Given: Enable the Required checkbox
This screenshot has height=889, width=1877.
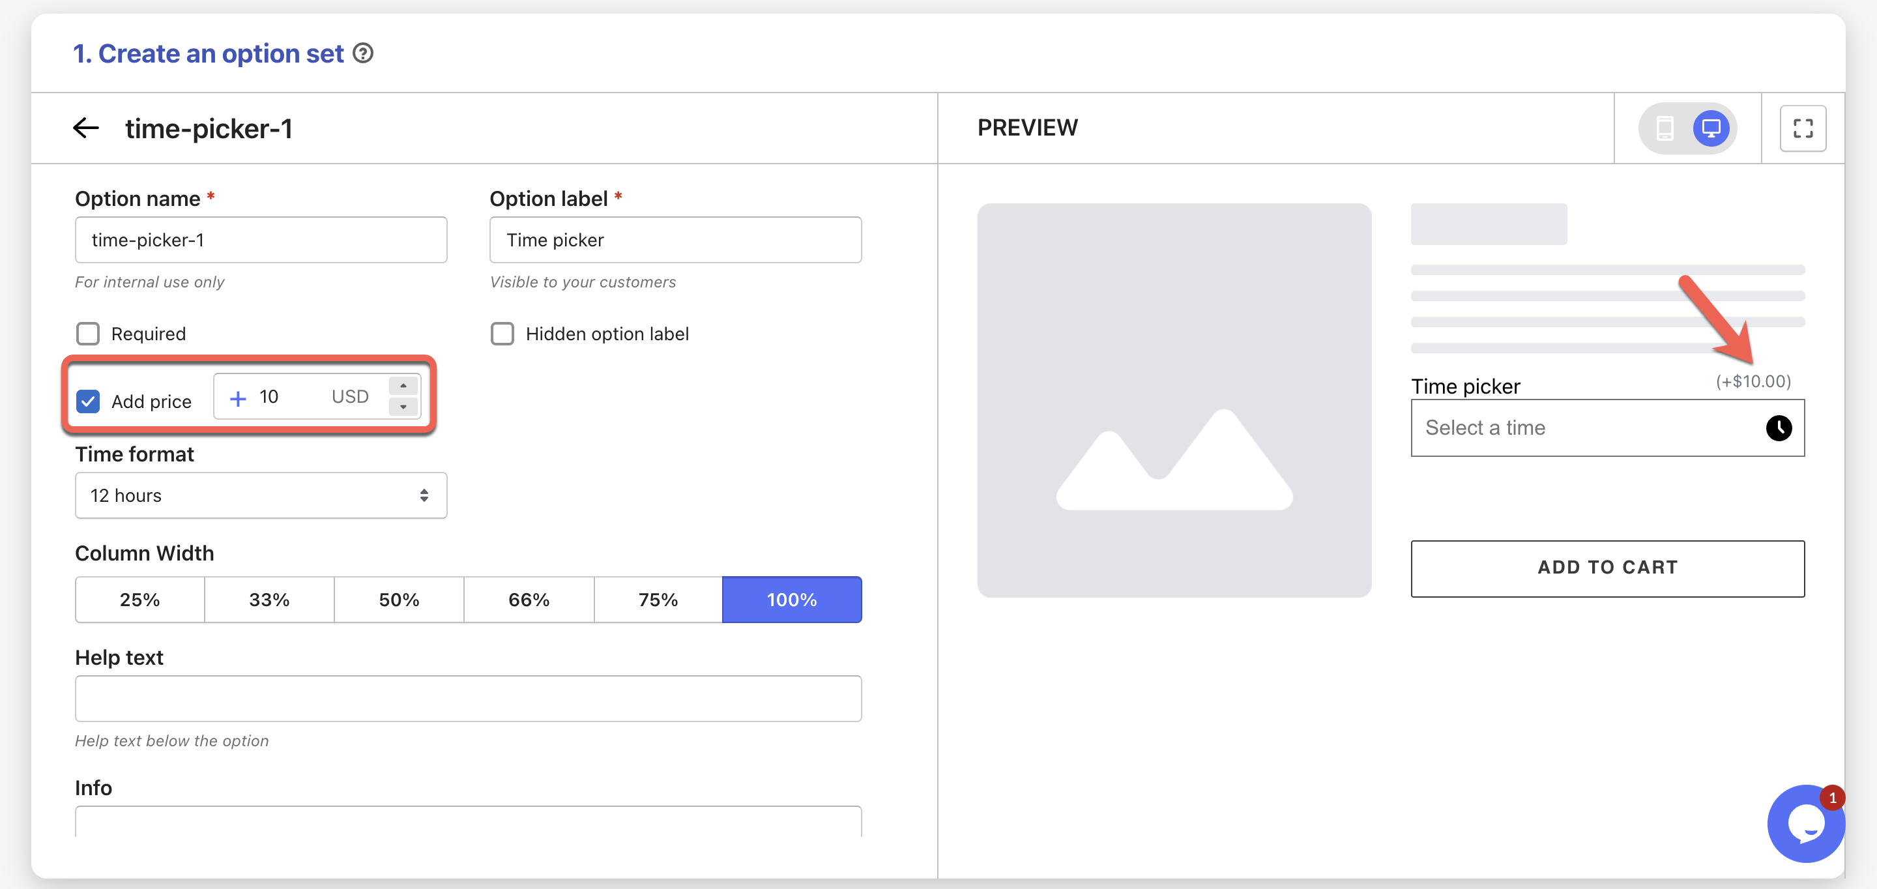Looking at the screenshot, I should (88, 334).
